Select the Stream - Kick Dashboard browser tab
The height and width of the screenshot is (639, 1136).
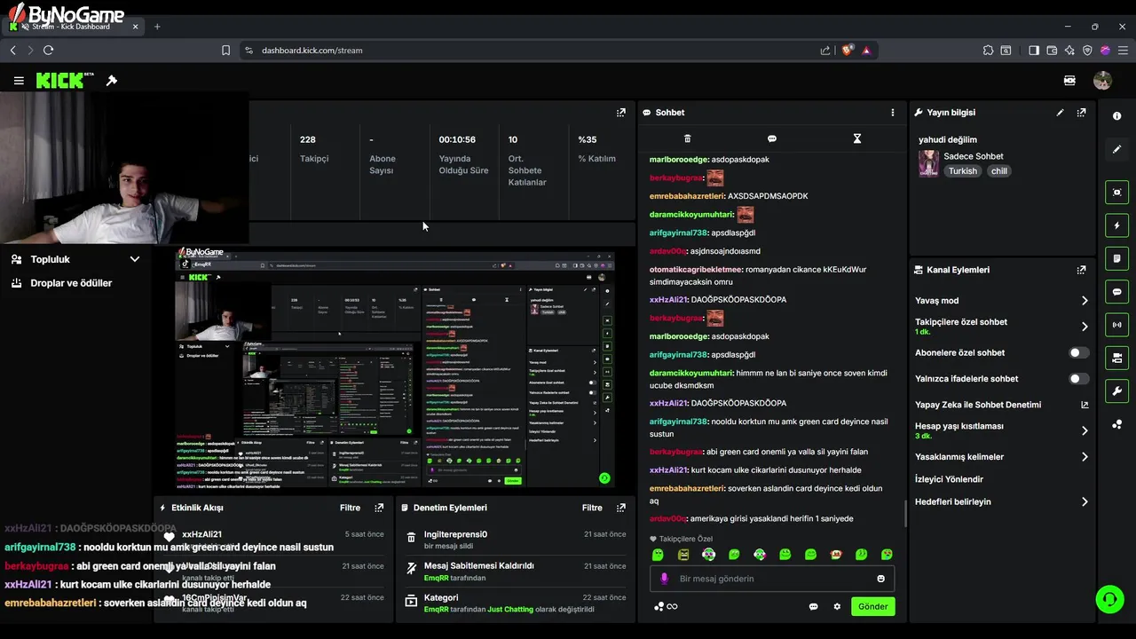[x=74, y=27]
